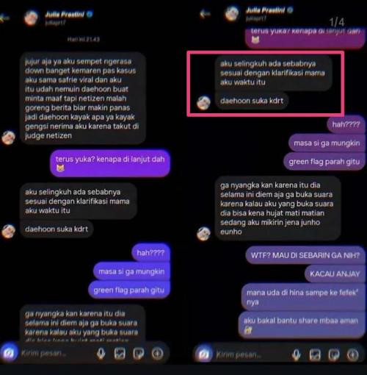Image resolution: width=367 pixels, height=375 pixels.
Task: Tap the back arrow in the right chat header
Action: click(205, 14)
